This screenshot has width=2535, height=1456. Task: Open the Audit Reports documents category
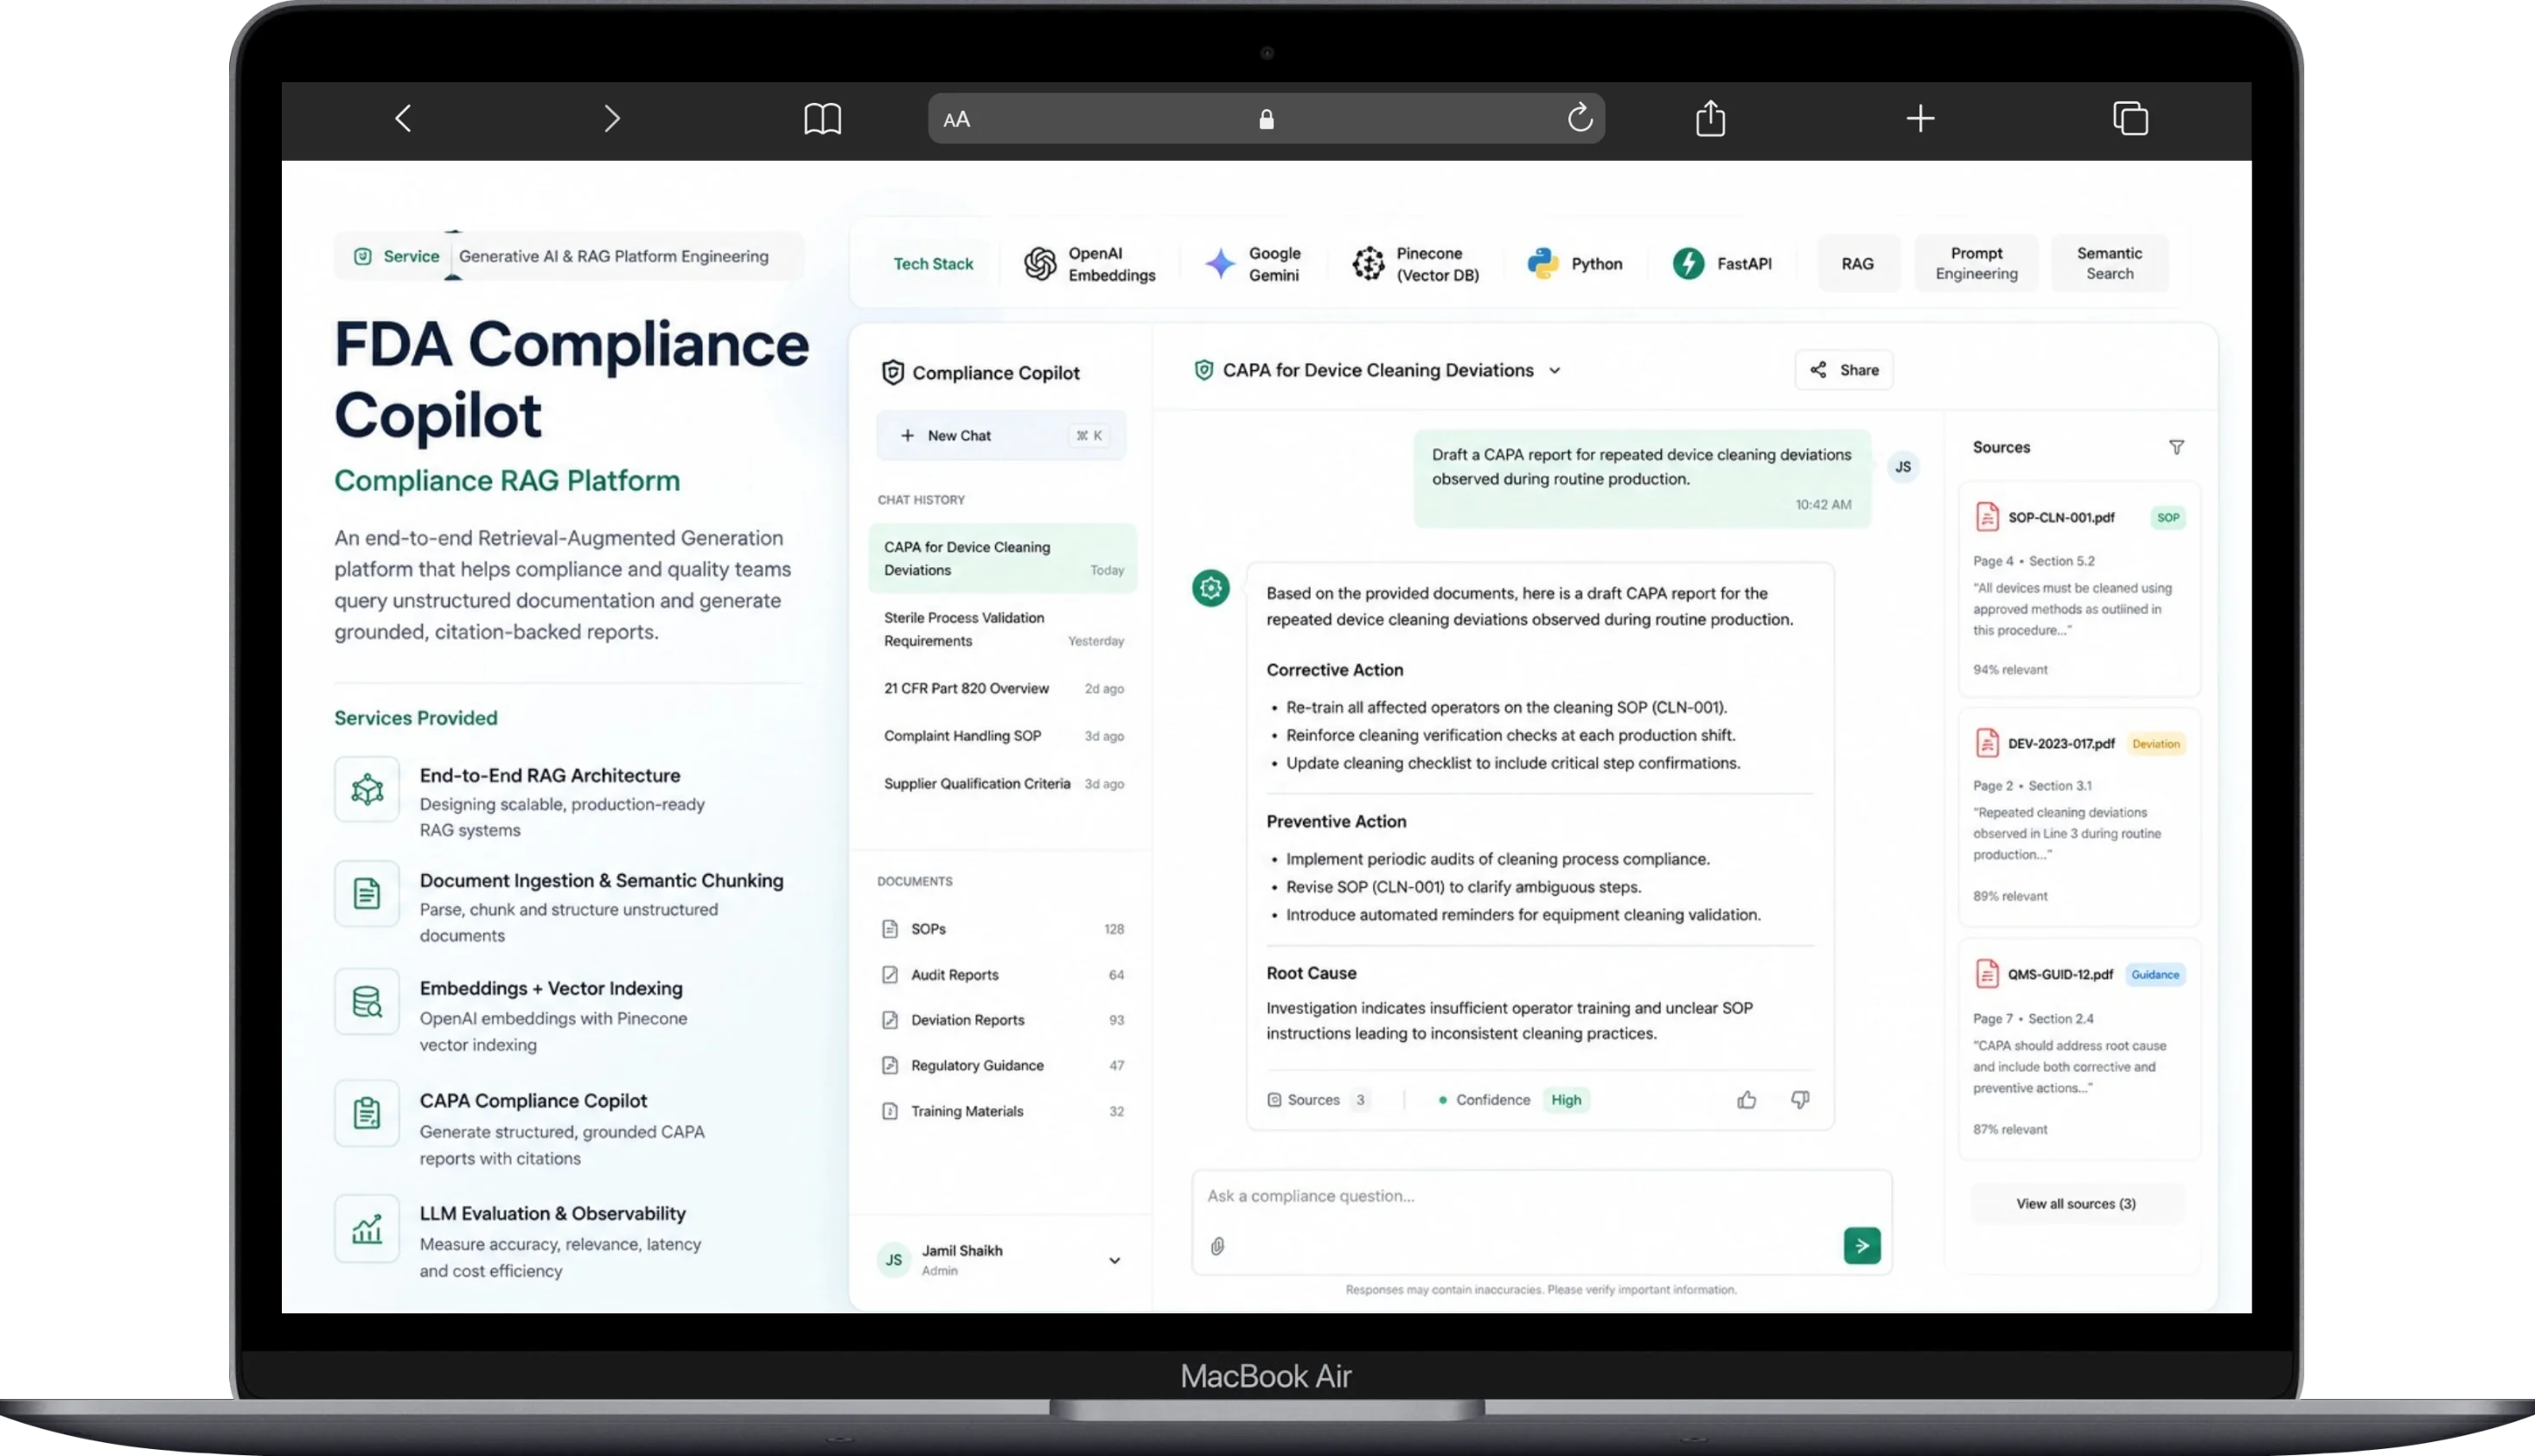tap(1003, 975)
